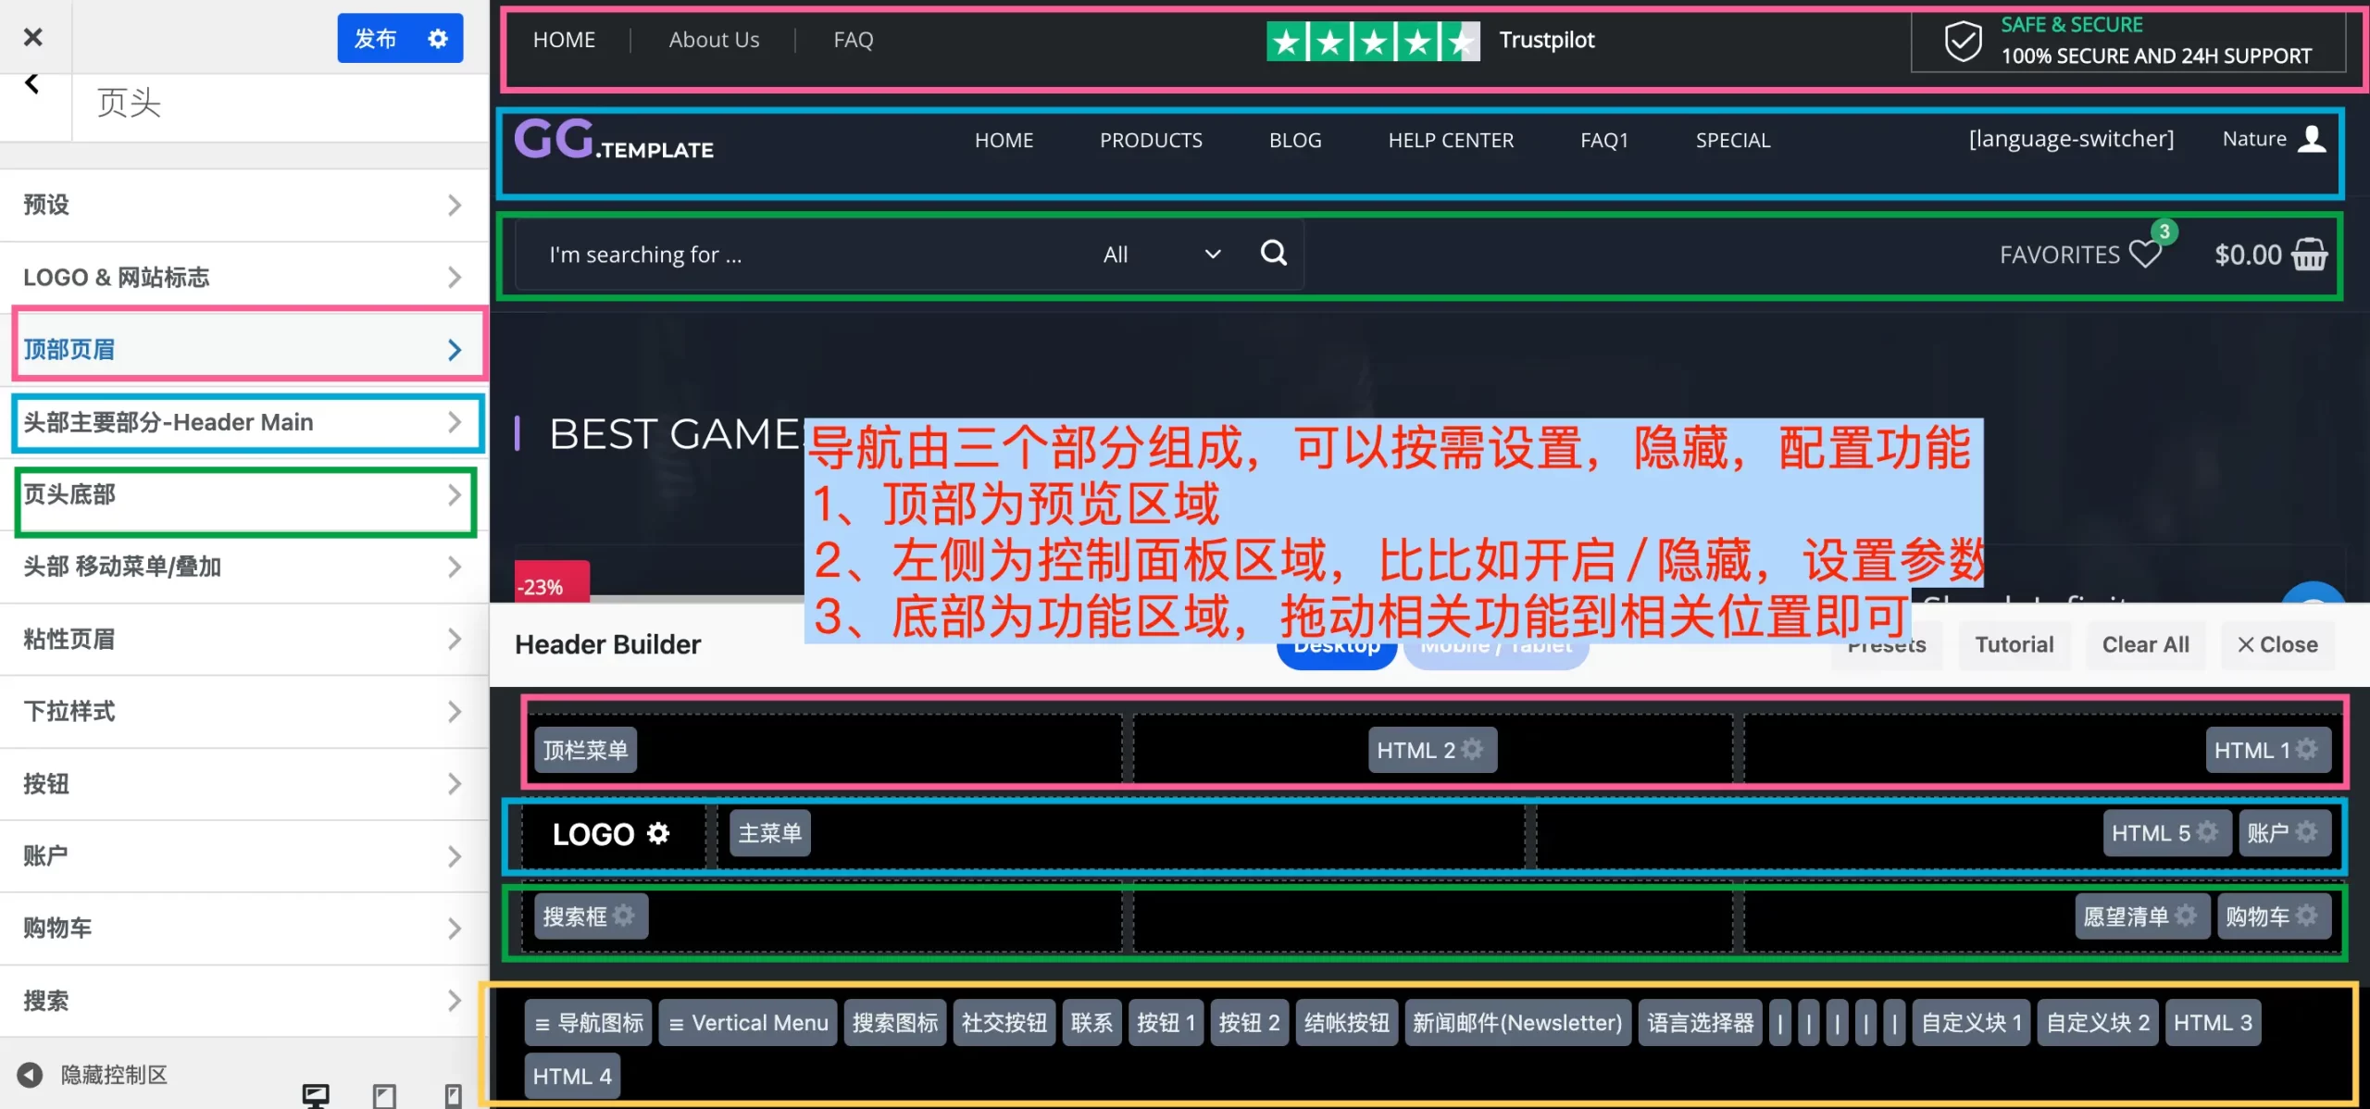Click the favorites heart icon

pos(2144,254)
